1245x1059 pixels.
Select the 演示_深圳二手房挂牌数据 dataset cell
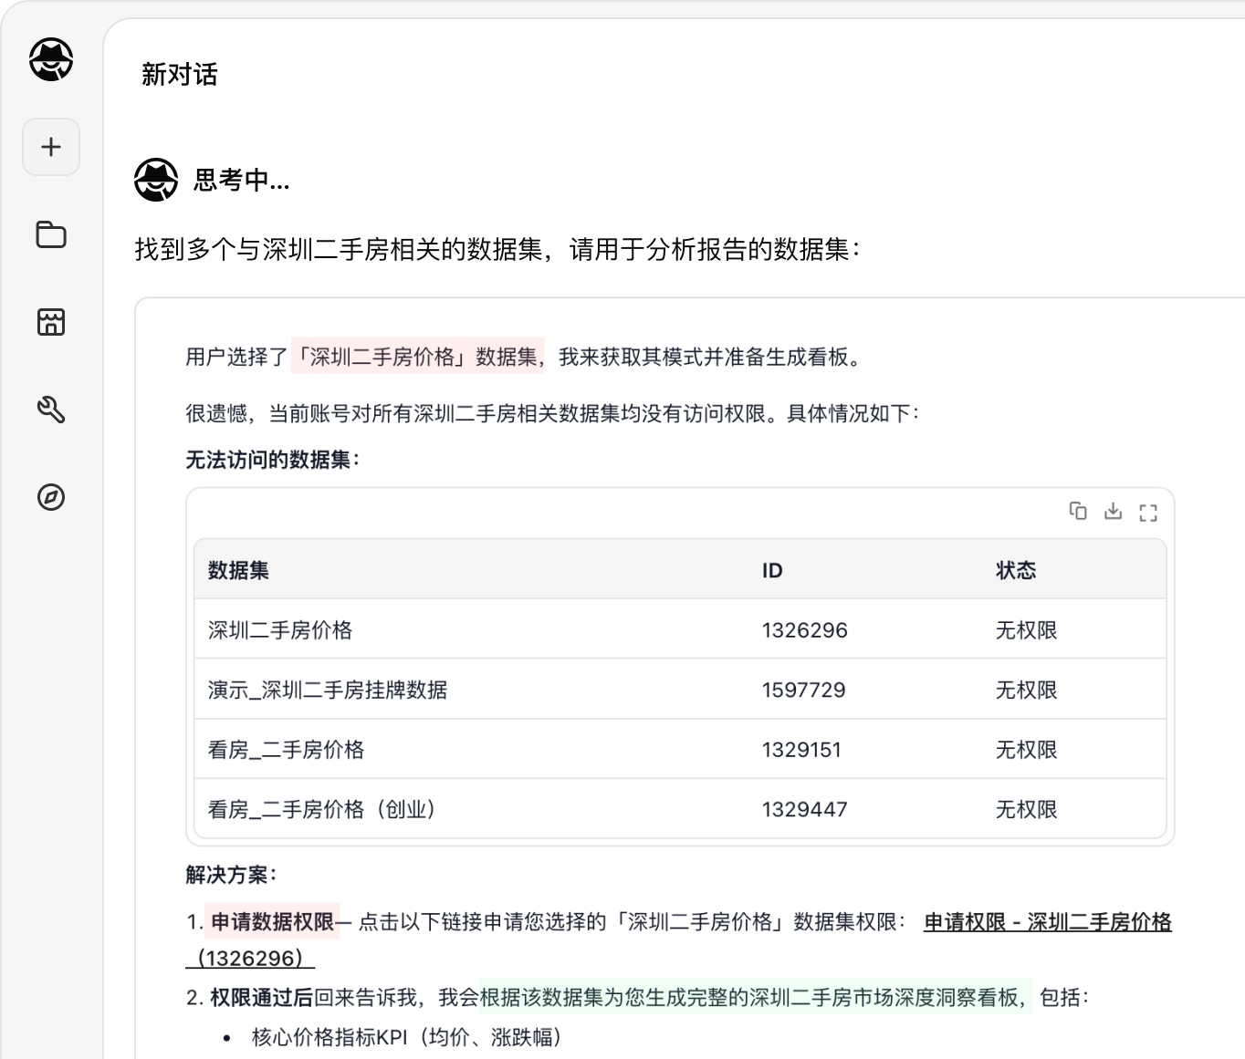pos(328,690)
